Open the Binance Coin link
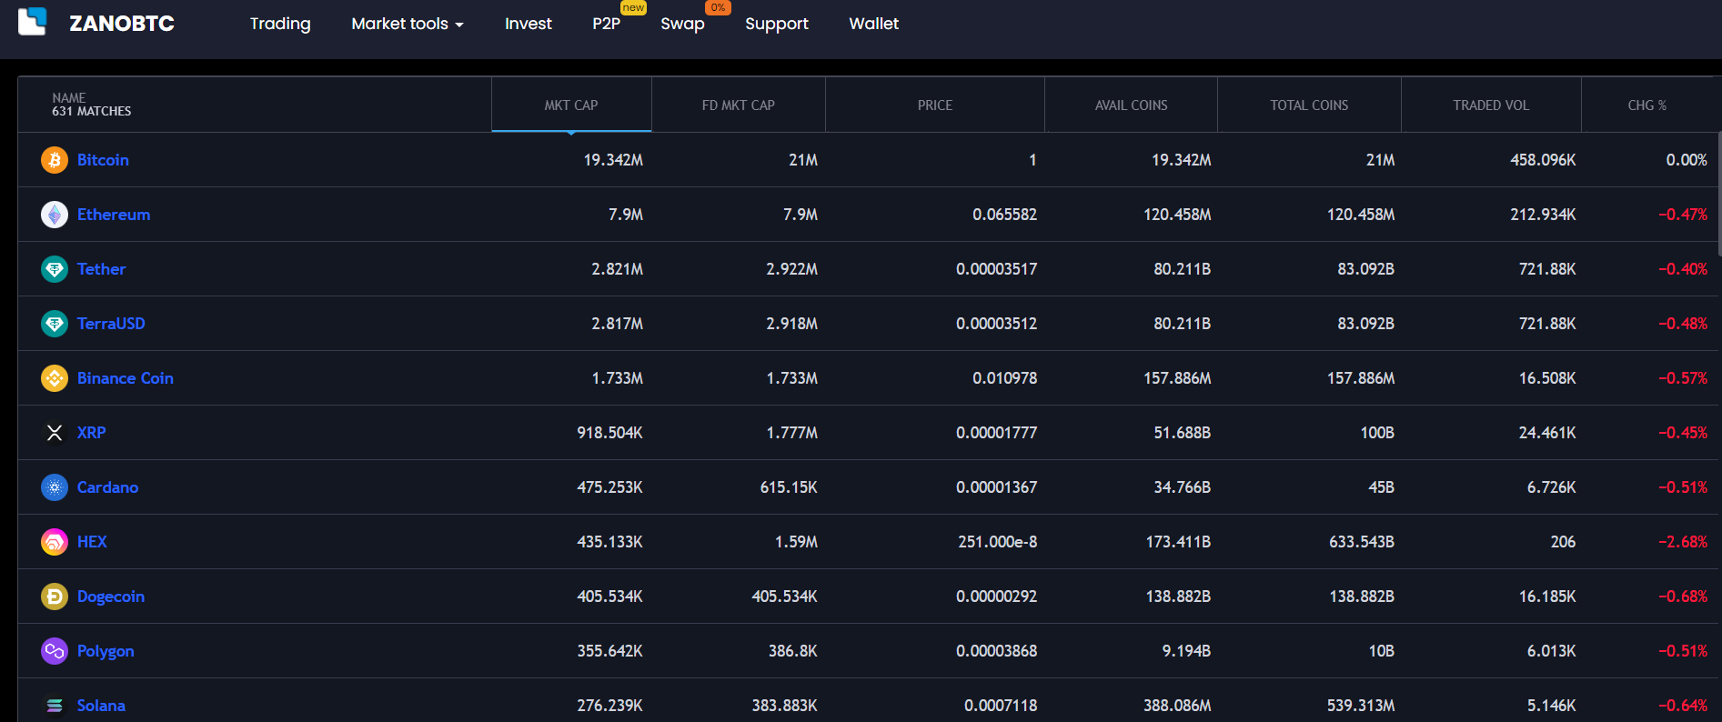The image size is (1722, 722). coord(126,378)
